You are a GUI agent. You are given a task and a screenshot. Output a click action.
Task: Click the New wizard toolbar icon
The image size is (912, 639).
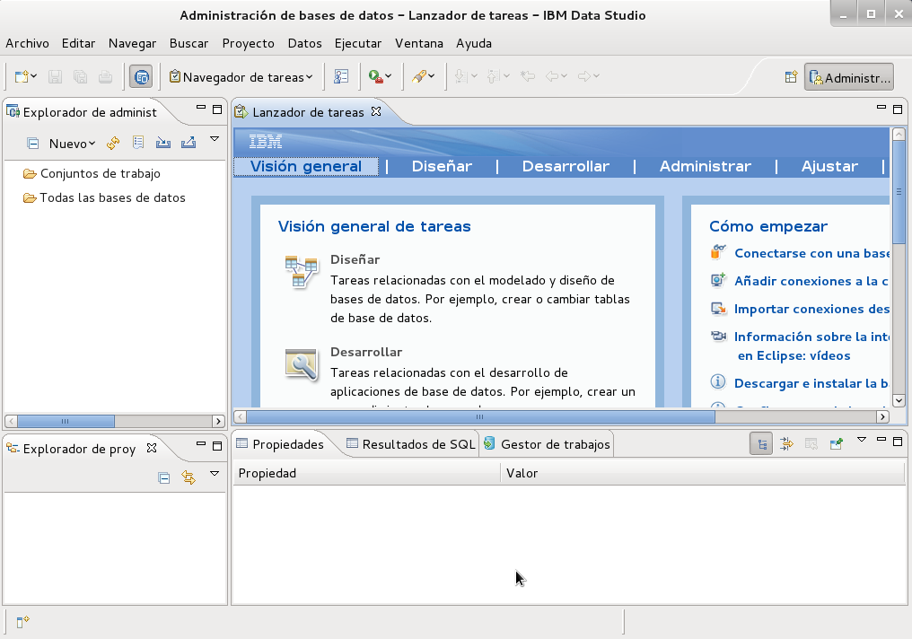tap(22, 77)
